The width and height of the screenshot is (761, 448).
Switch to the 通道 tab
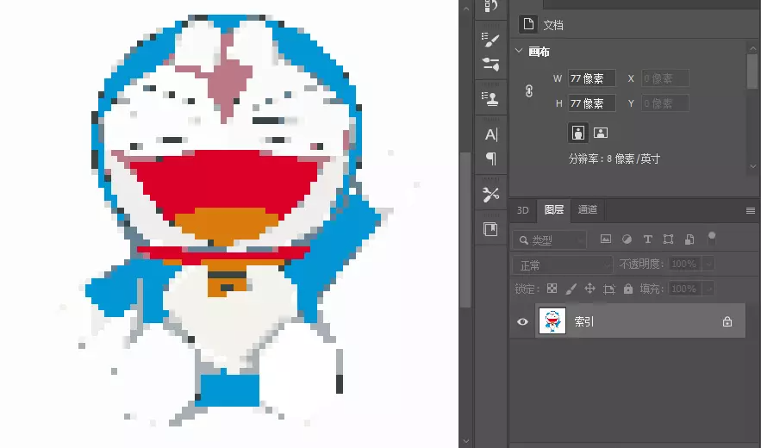[587, 209]
